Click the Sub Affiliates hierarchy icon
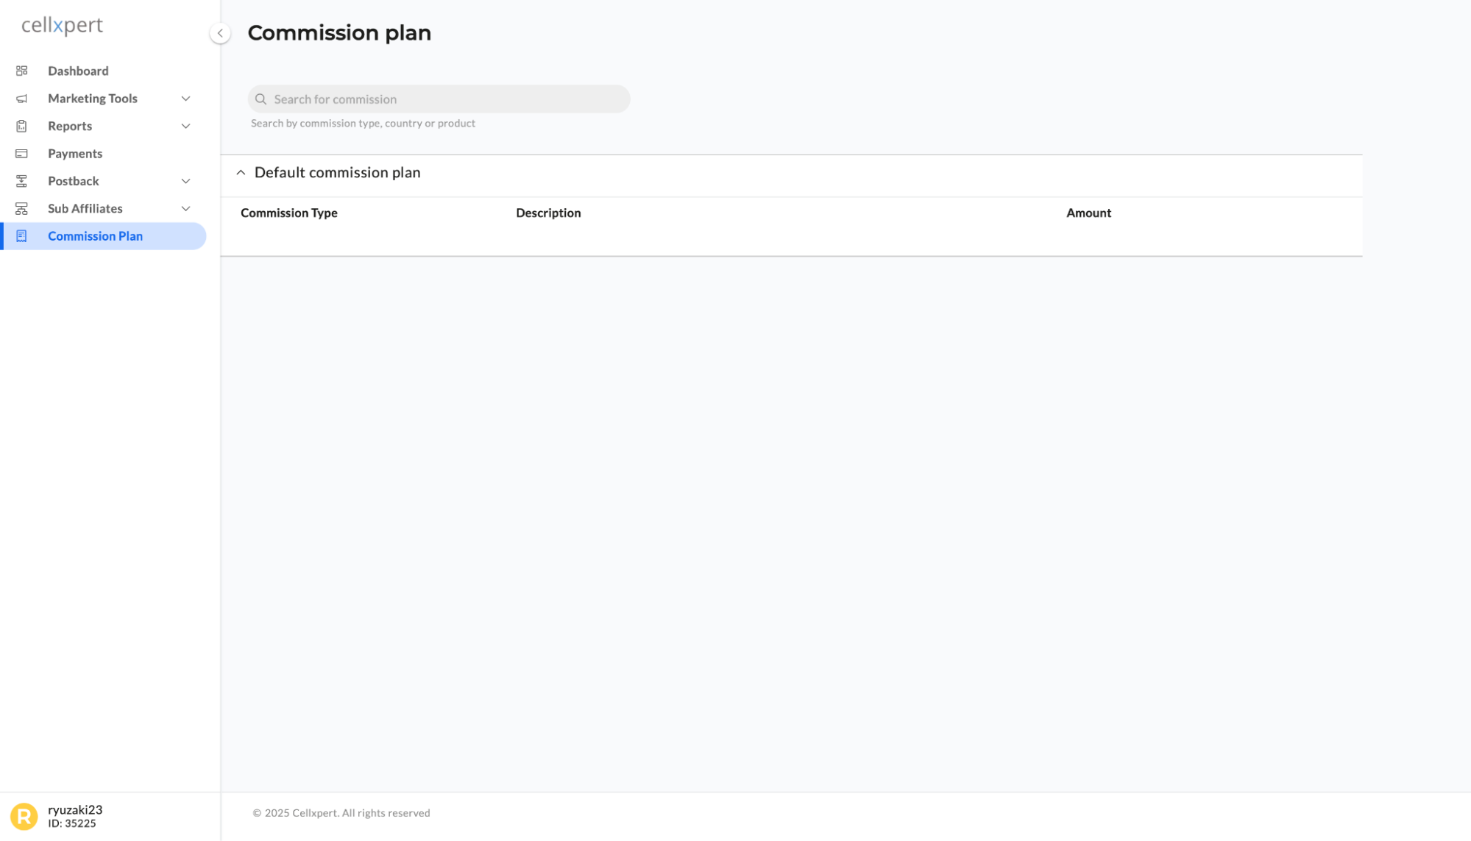The height and width of the screenshot is (841, 1471). click(22, 209)
